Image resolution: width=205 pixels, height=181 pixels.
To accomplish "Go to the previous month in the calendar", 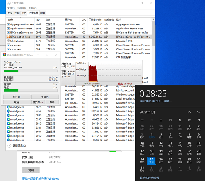I will coord(189,112).
